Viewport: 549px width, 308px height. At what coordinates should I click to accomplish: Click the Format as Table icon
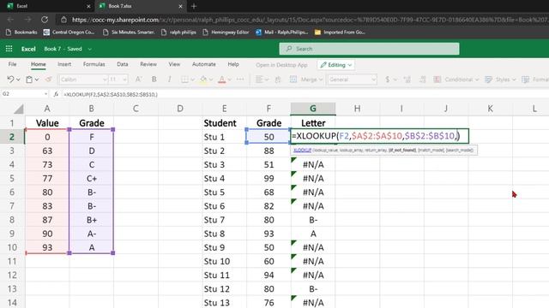click(x=526, y=80)
